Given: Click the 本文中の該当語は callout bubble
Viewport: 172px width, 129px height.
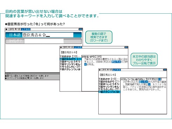Looking at the screenshot, I should [144, 60].
